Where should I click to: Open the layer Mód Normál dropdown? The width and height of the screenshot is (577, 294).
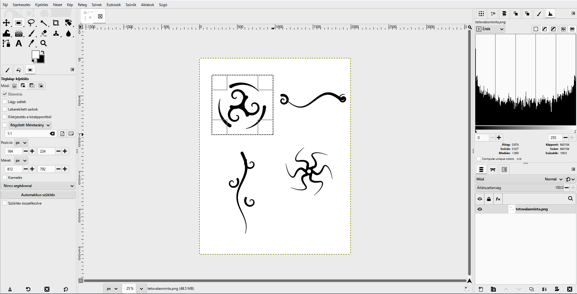tap(519, 179)
